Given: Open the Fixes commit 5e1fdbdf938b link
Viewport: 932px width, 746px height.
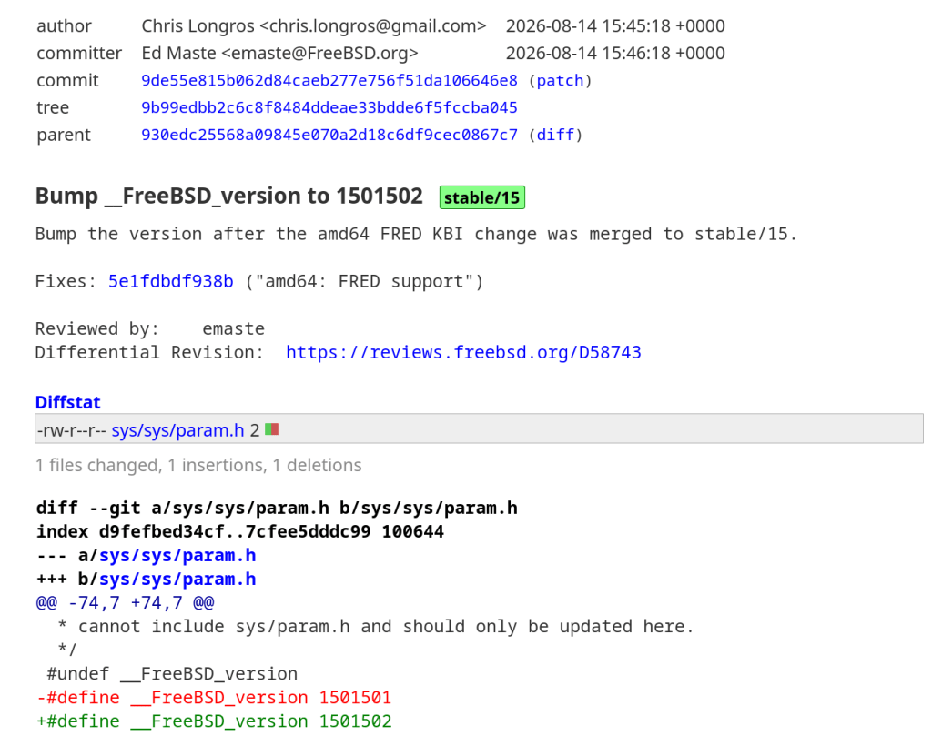Looking at the screenshot, I should [x=170, y=281].
